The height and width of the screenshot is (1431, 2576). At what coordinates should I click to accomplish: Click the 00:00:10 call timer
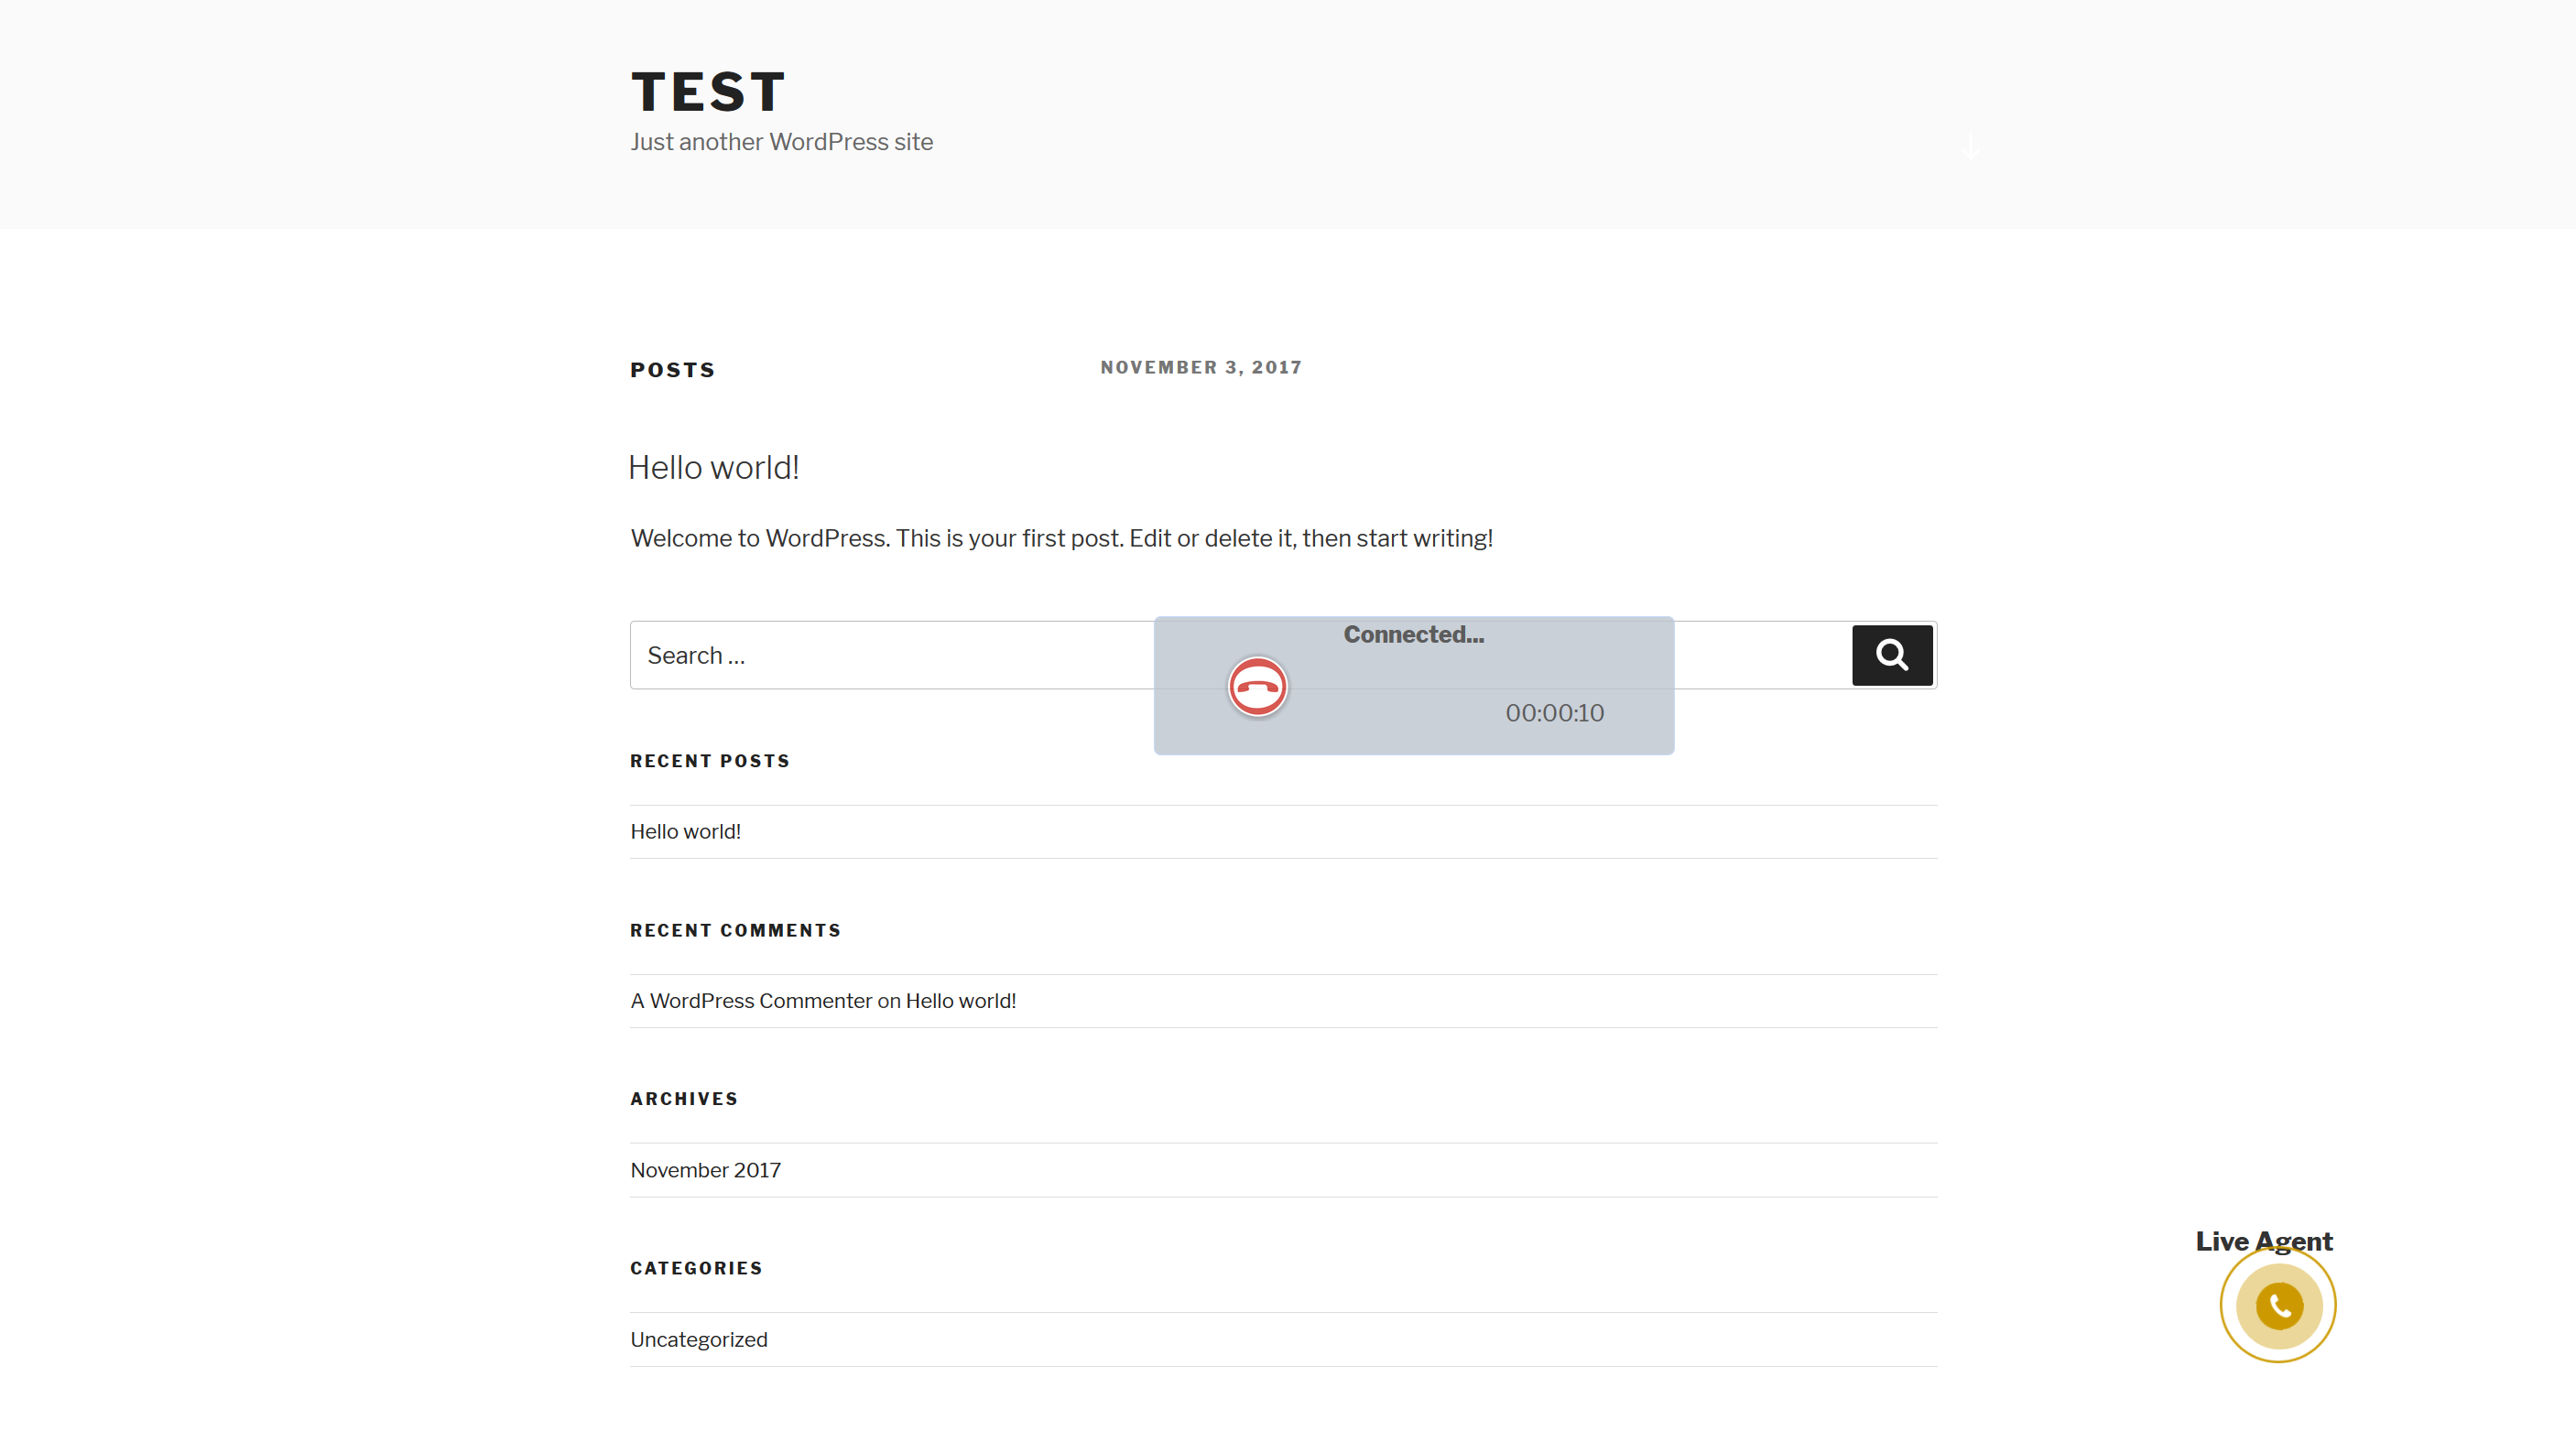(1554, 712)
